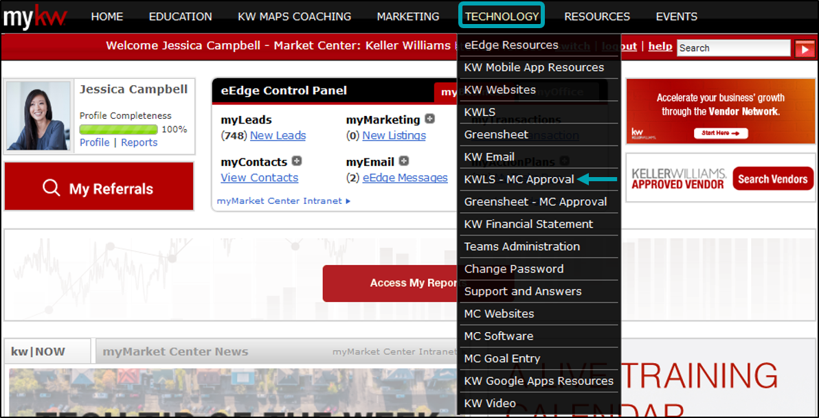
Task: Click the myKW logo
Action: 35,16
